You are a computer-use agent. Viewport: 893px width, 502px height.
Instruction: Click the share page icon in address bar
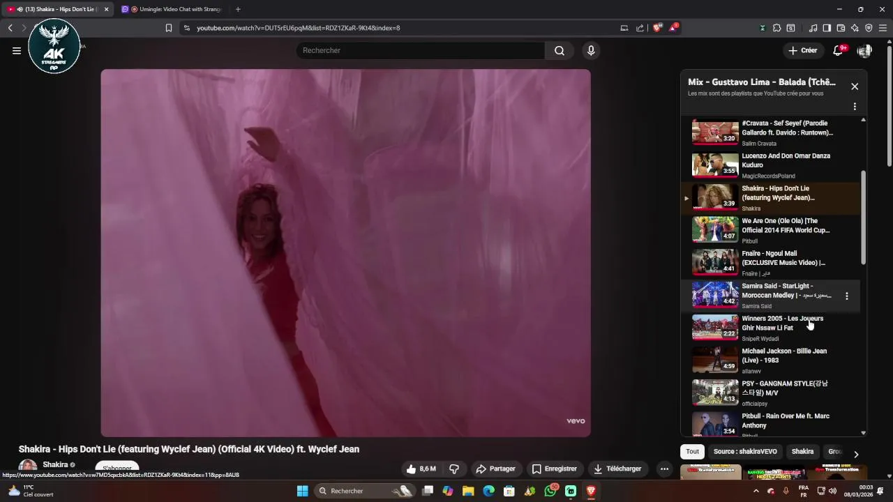640,28
